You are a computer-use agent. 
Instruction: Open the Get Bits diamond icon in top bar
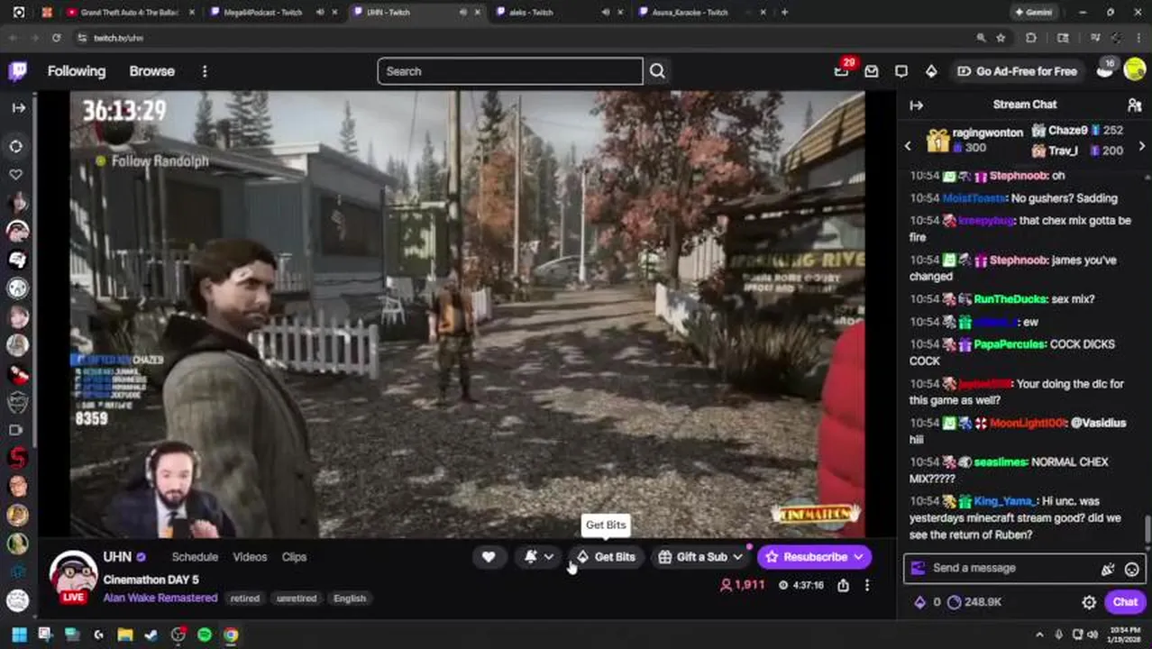931,71
